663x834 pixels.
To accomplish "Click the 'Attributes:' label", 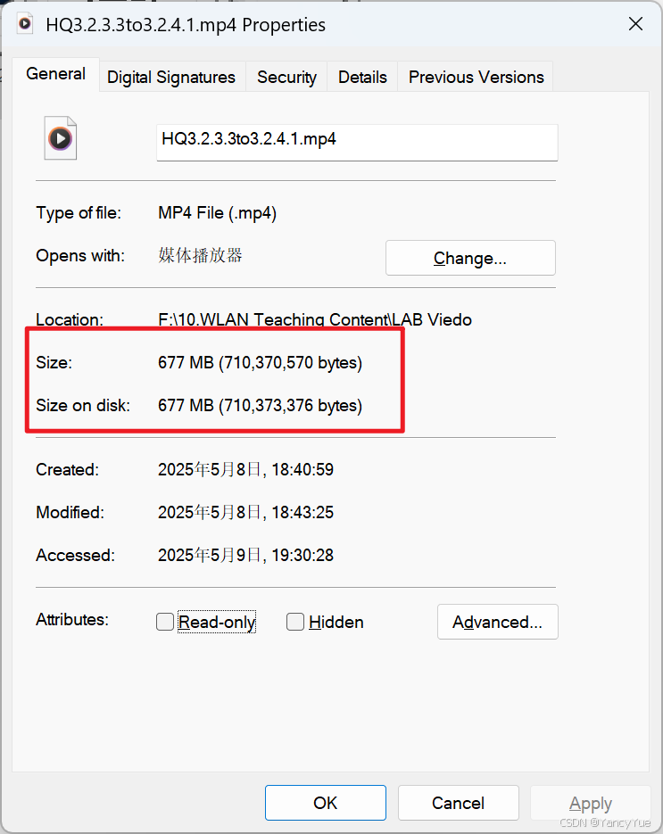I will [72, 619].
